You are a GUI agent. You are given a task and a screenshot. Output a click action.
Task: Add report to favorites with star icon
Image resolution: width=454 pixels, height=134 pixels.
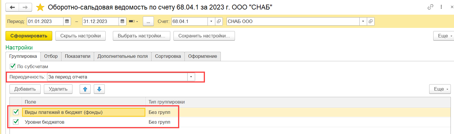(x=40, y=7)
